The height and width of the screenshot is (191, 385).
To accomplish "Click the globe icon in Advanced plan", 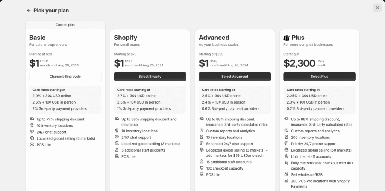I will click(x=202, y=150).
